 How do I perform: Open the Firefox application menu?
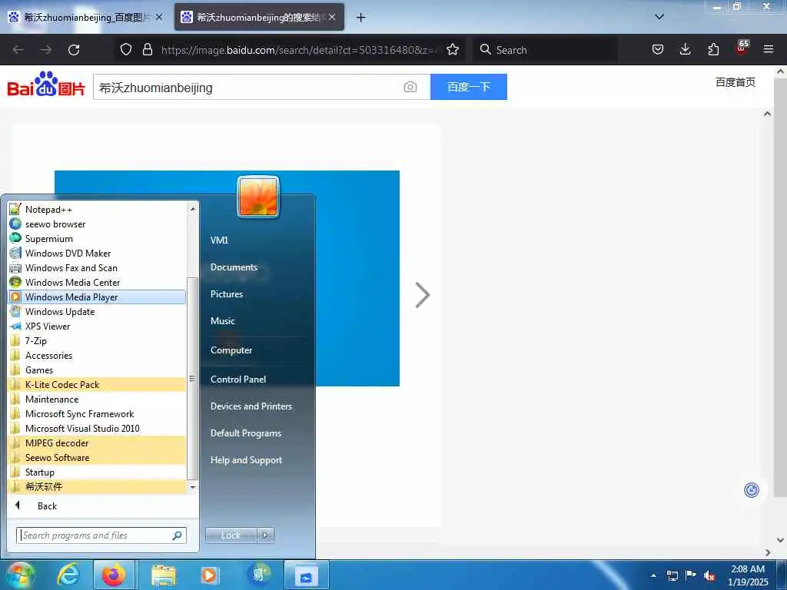(769, 49)
